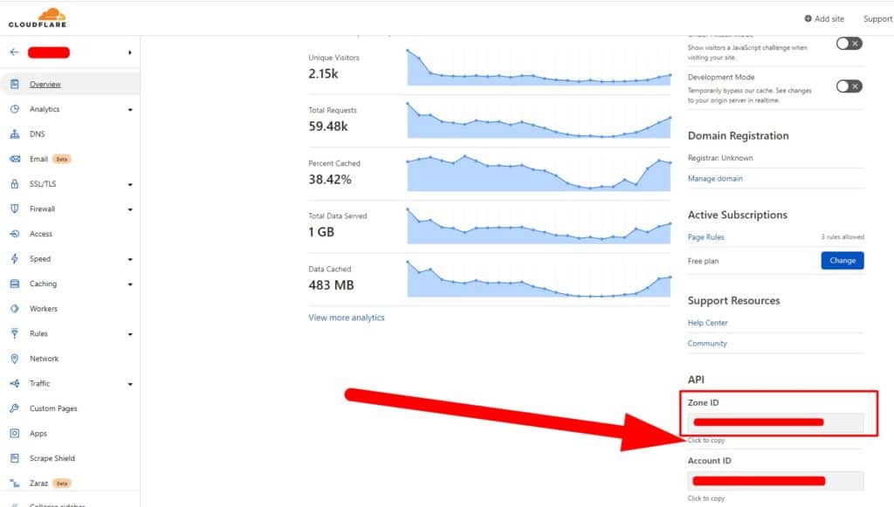Open the Support menu
The width and height of the screenshot is (894, 507).
877,19
